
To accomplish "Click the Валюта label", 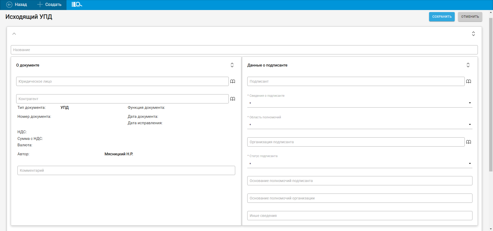I will click(x=25, y=145).
